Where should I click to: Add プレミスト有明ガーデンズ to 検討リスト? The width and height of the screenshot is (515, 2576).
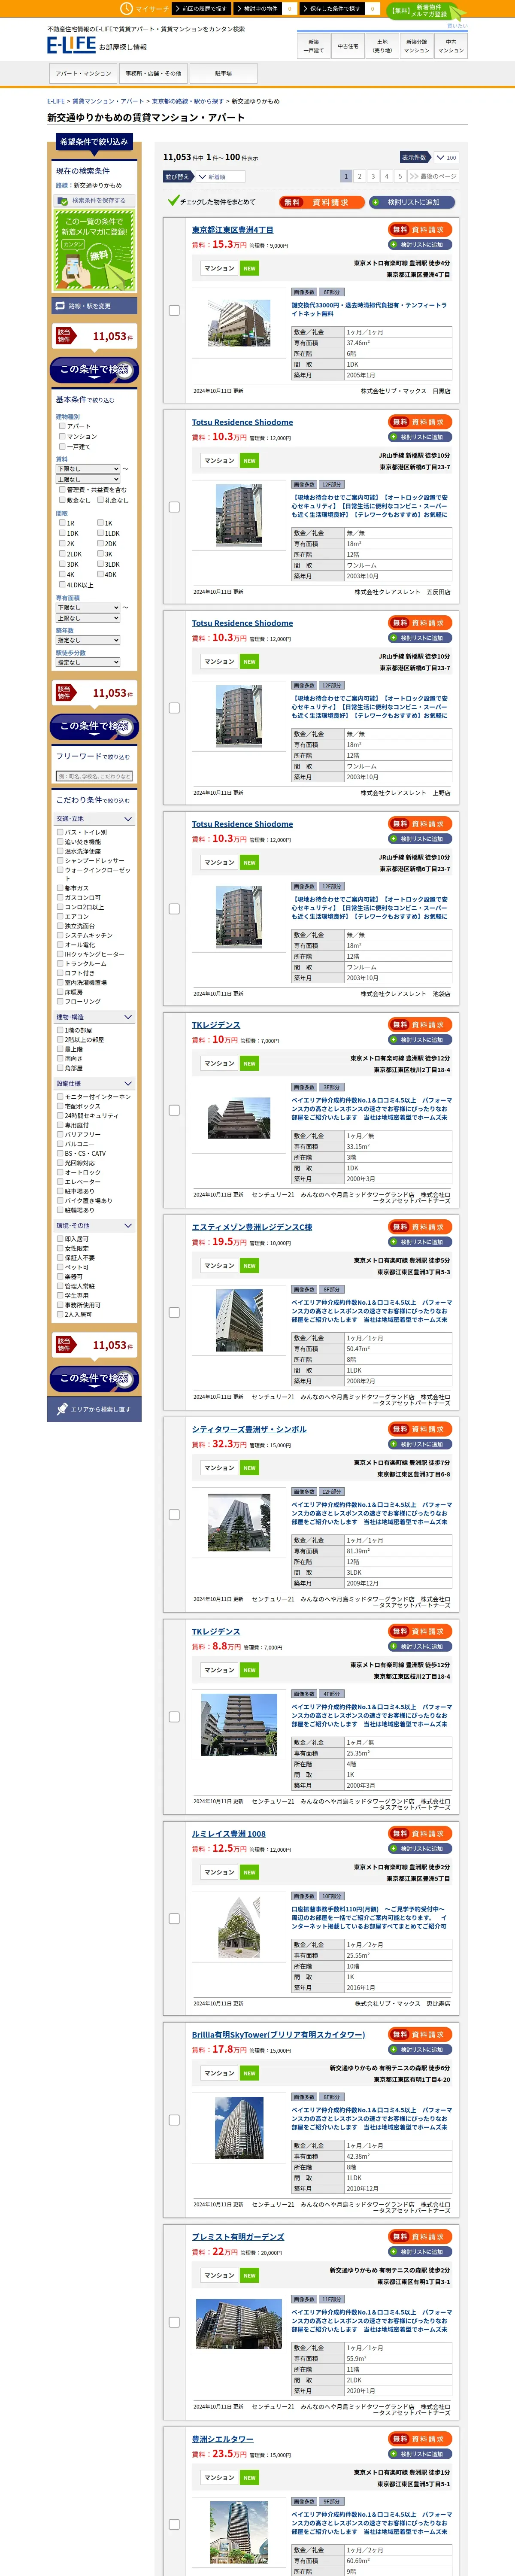[x=421, y=2252]
